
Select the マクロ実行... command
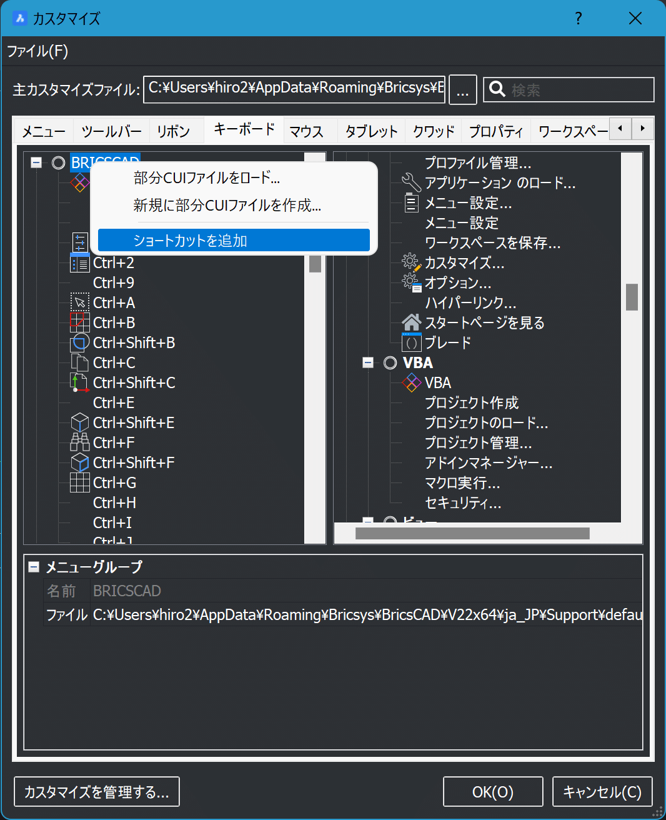pos(462,482)
